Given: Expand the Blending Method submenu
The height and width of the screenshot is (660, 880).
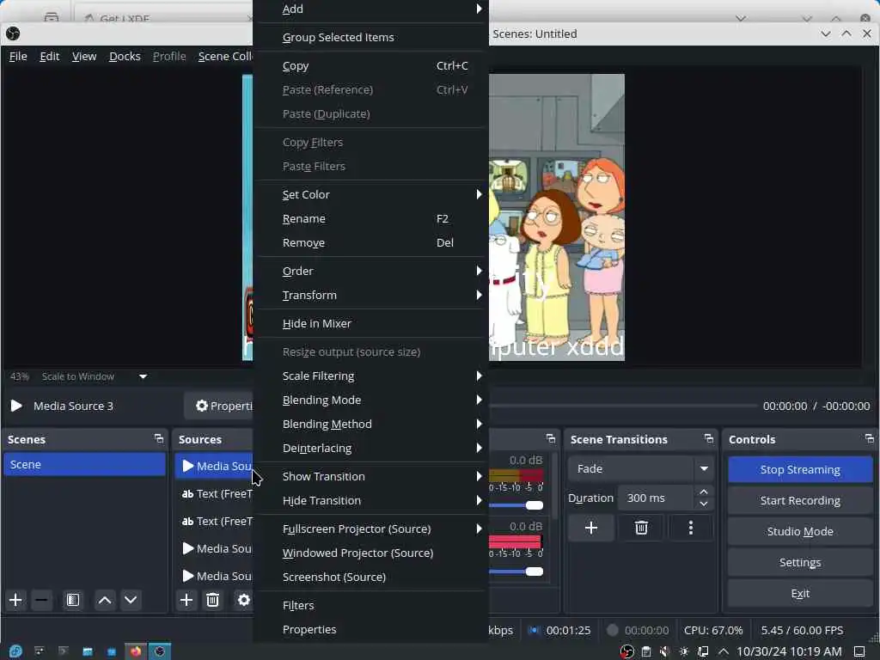Looking at the screenshot, I should (x=370, y=424).
